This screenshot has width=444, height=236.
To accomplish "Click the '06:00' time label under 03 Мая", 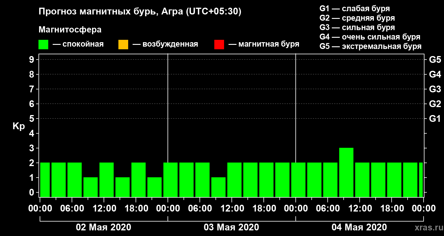I will pyautogui.click(x=200, y=209).
